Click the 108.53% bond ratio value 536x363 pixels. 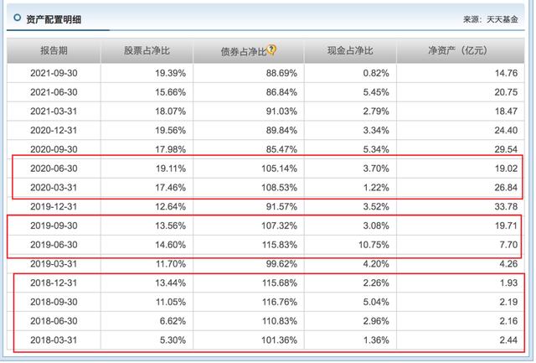pyautogui.click(x=280, y=188)
